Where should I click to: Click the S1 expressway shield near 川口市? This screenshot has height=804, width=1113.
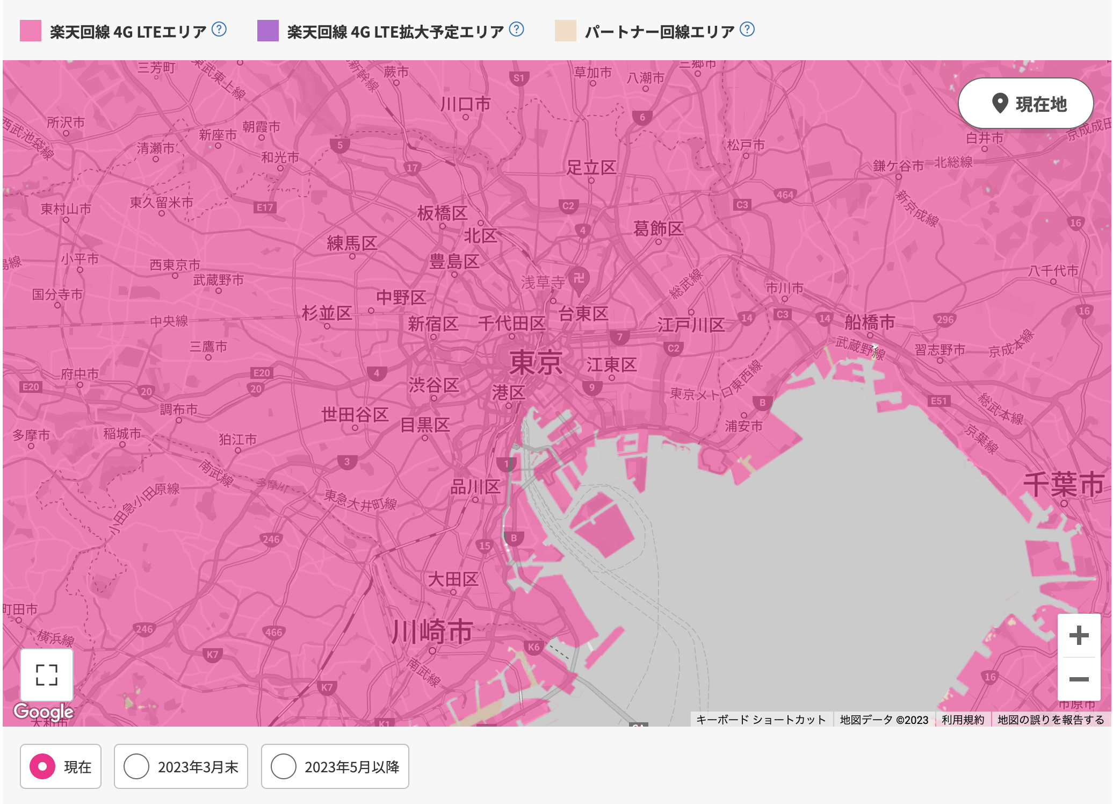[x=518, y=78]
